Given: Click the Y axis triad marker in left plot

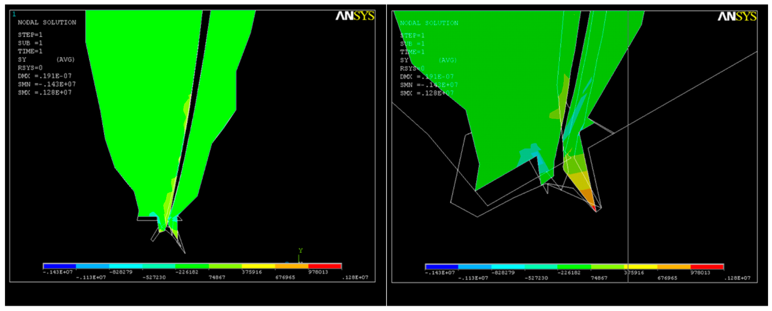Looking at the screenshot, I should coord(300,250).
